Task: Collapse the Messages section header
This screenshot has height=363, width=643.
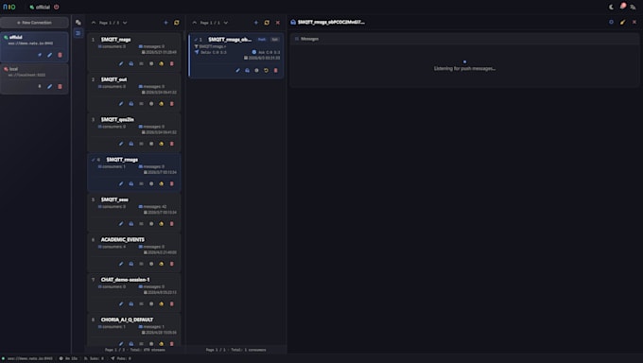Action: (x=464, y=39)
